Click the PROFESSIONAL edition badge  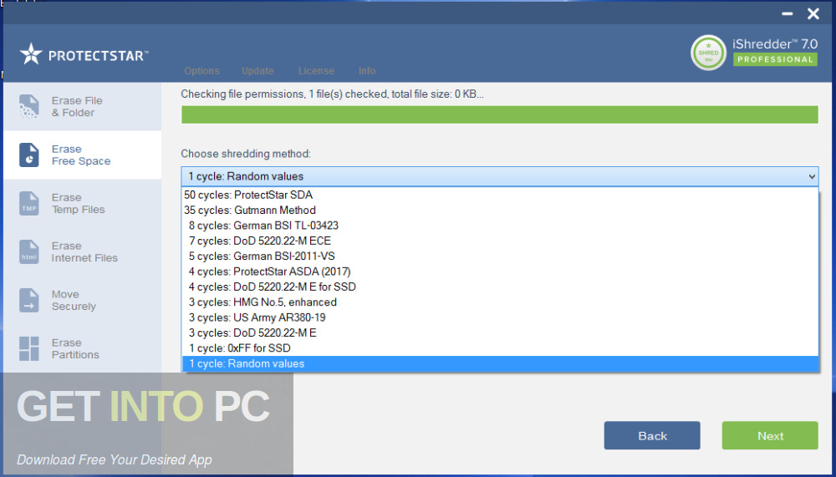click(775, 59)
